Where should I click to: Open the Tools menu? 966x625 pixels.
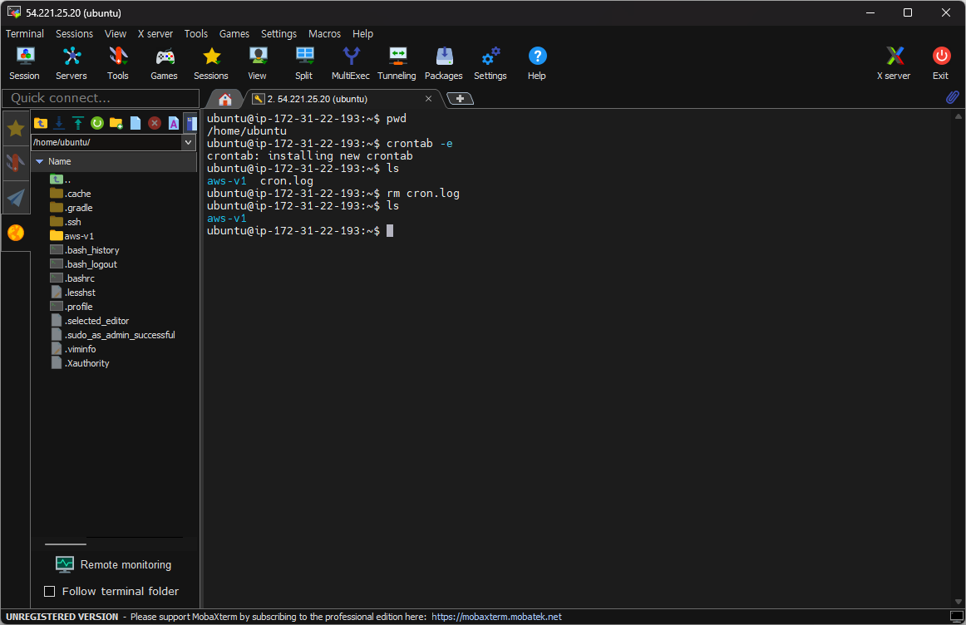196,34
